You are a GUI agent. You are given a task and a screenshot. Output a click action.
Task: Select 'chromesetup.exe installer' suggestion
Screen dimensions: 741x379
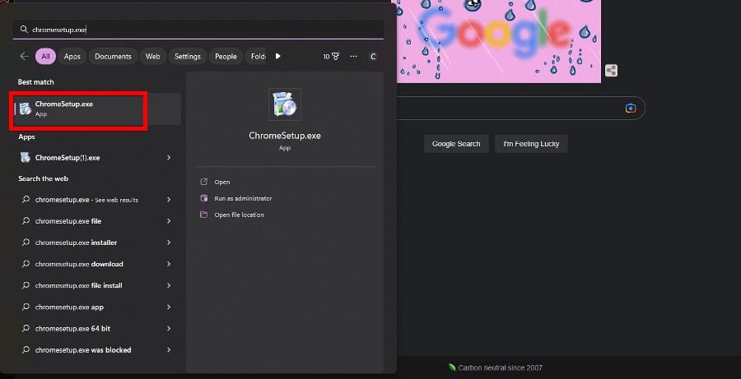tap(96, 243)
